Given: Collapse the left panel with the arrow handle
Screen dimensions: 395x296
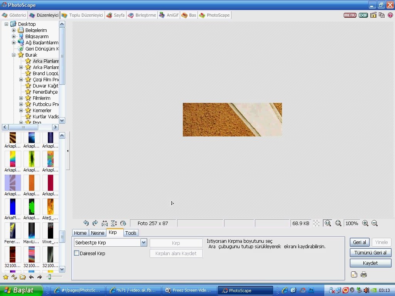Looking at the screenshot, I should click(68, 151).
